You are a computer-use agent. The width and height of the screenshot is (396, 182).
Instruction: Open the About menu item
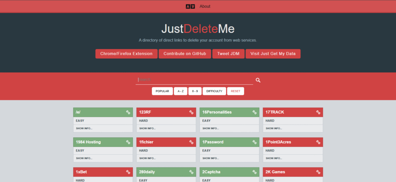(205, 7)
